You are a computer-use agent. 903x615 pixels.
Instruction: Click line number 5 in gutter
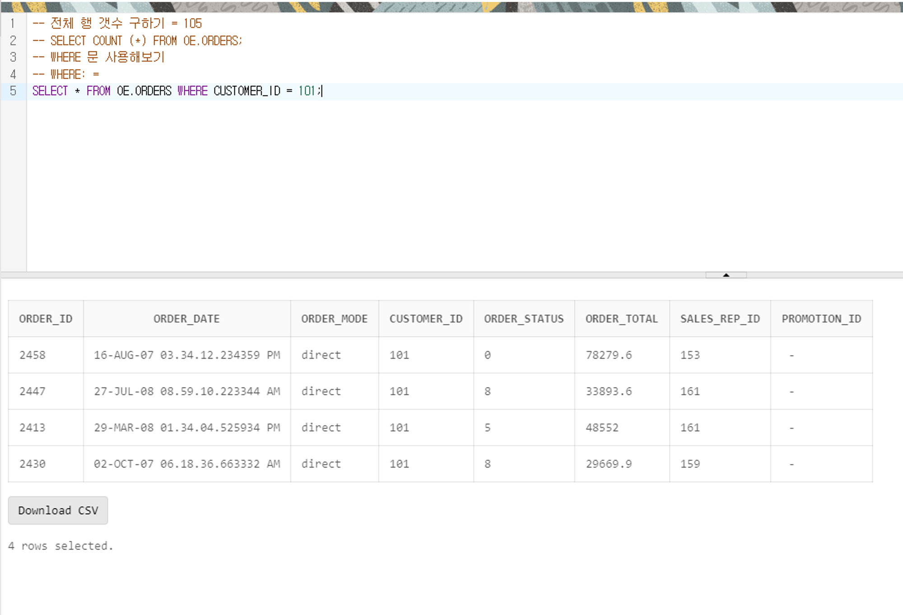point(13,91)
